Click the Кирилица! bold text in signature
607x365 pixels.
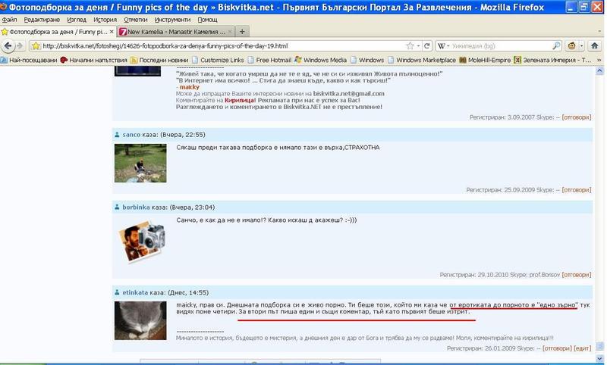(240, 100)
